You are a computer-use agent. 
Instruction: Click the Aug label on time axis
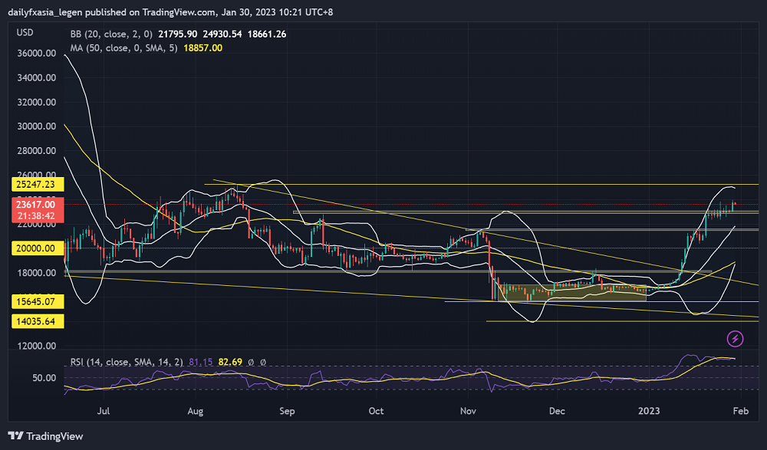click(x=195, y=411)
